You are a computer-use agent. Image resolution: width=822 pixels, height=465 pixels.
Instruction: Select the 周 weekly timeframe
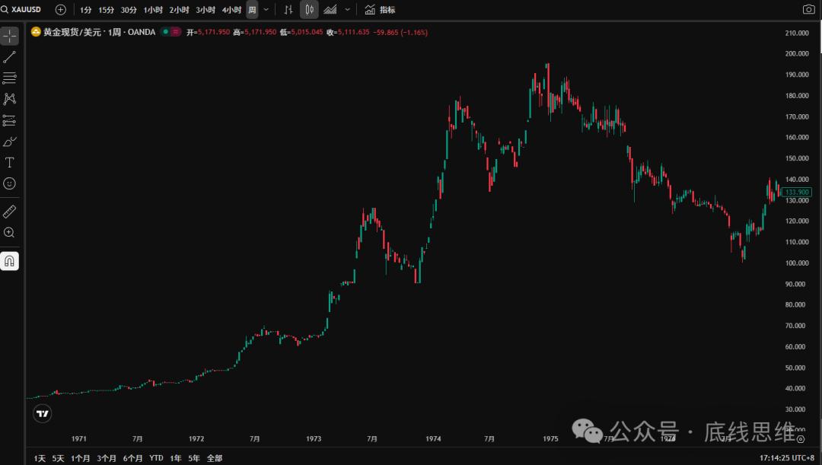[x=252, y=10]
